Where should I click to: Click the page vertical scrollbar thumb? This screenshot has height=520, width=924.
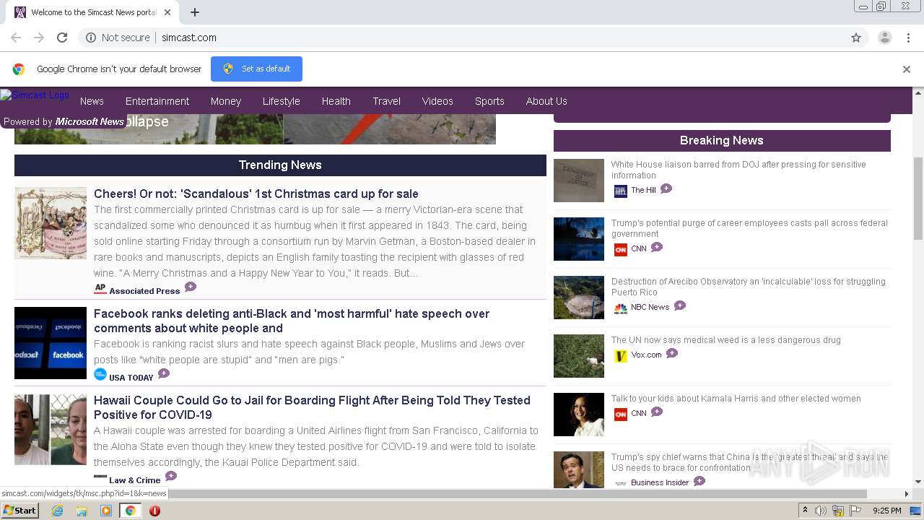click(x=918, y=198)
